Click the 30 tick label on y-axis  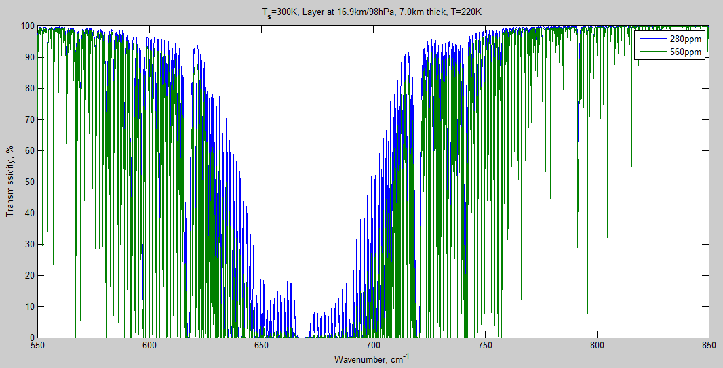pyautogui.click(x=29, y=244)
